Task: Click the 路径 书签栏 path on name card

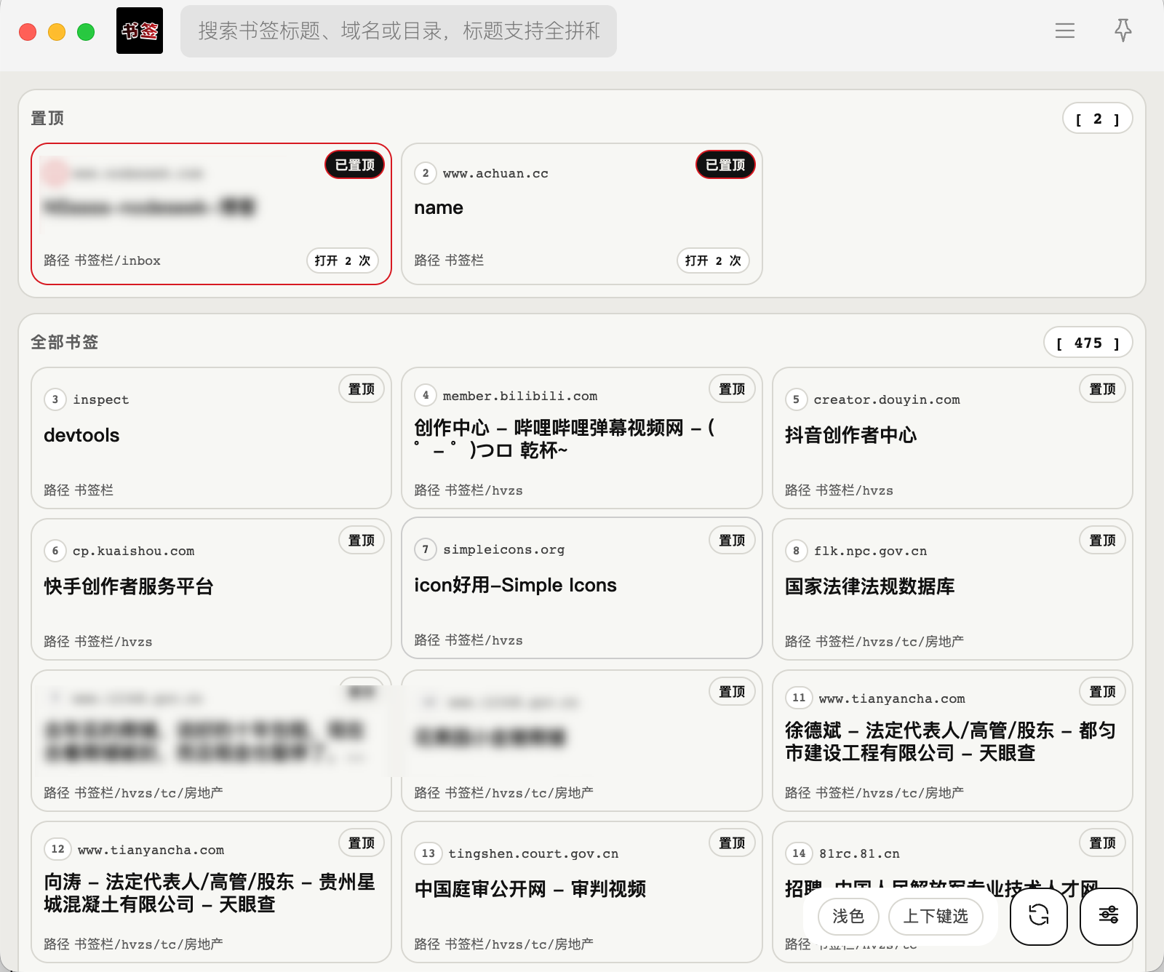Action: click(449, 260)
